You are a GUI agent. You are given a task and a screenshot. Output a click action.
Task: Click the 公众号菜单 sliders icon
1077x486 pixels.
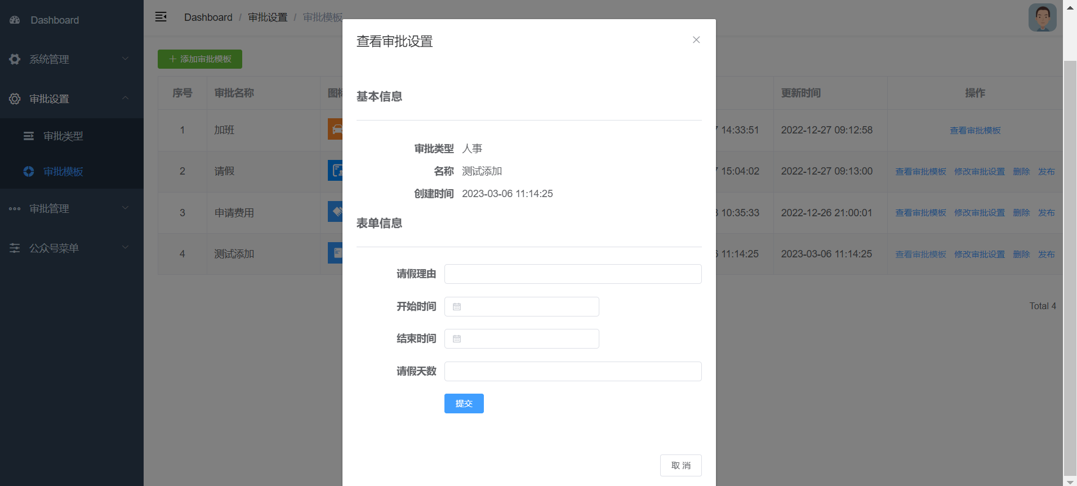click(15, 248)
